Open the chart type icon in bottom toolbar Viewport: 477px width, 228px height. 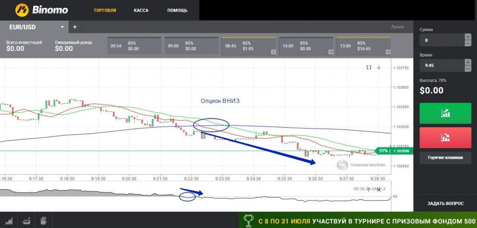tap(8, 220)
